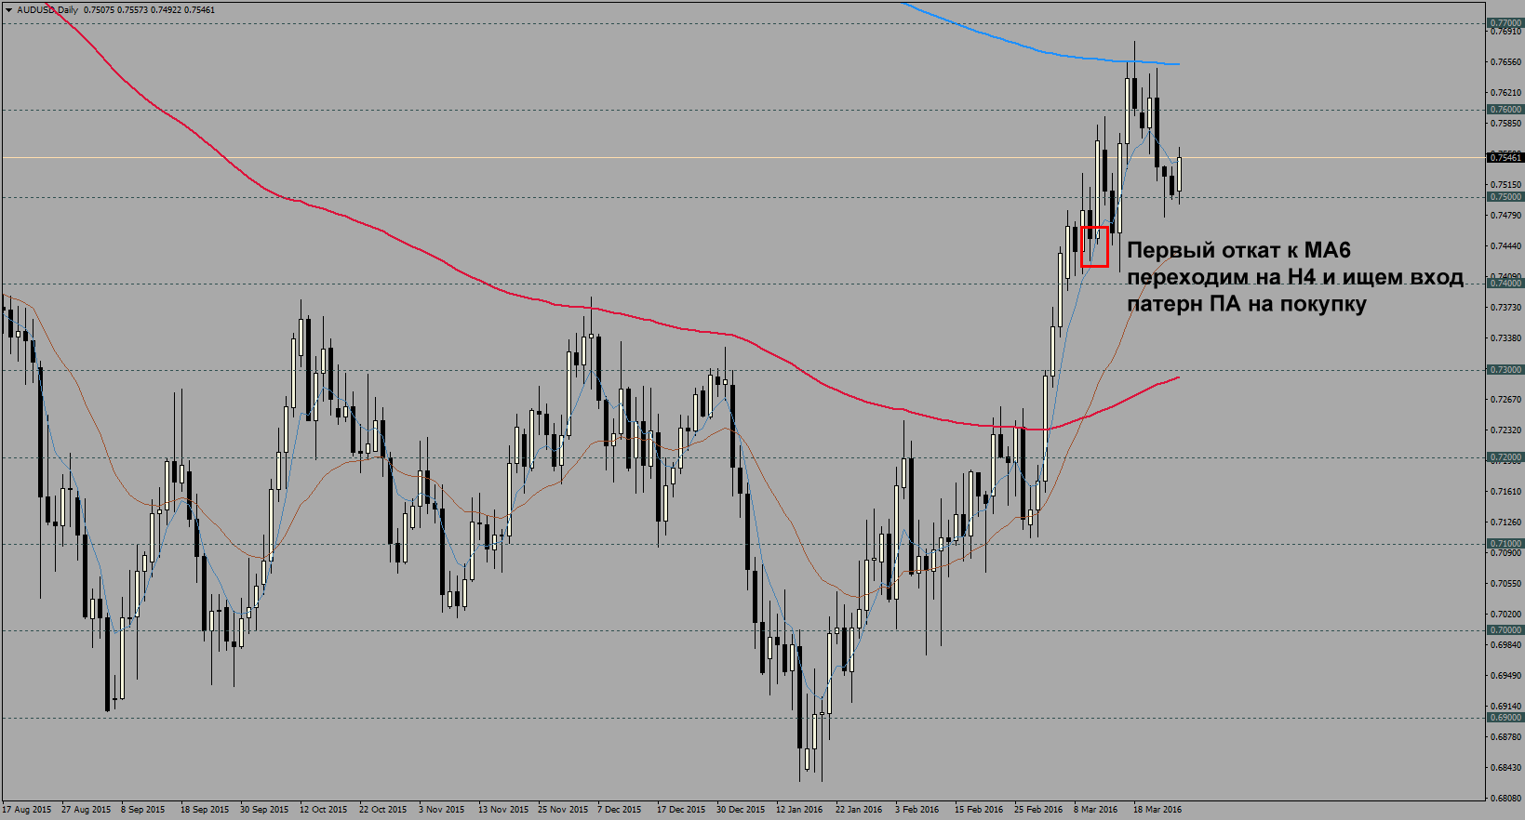Open the chart menu arrow beside AUDUSD,Daily
Image resolution: width=1525 pixels, height=820 pixels.
coord(8,10)
